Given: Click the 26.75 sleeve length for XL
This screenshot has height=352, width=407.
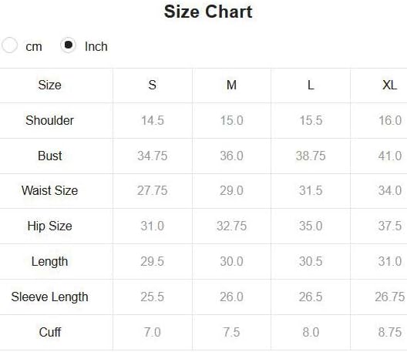Looking at the screenshot, I should [390, 297].
